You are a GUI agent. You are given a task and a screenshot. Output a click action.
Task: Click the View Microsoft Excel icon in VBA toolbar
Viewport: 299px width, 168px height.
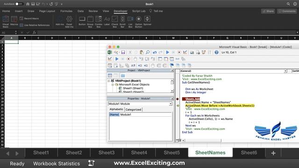click(x=110, y=52)
